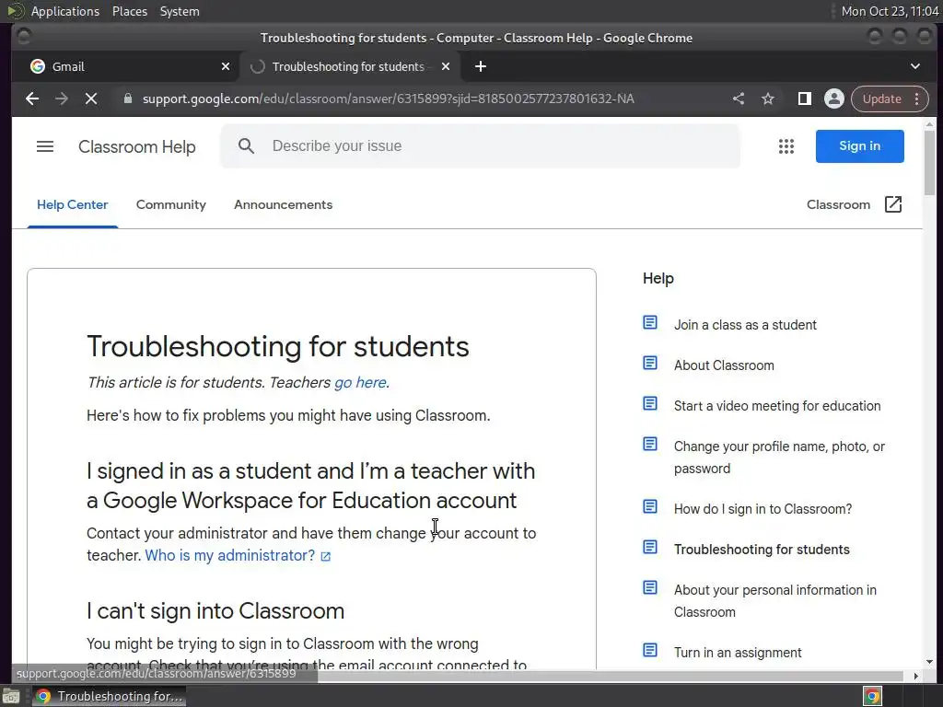Screen dimensions: 943x707
Task: Stop loading the page
Action: point(91,99)
